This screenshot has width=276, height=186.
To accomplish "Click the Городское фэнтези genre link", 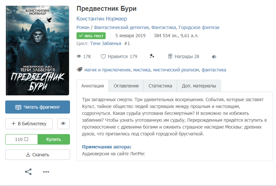I will click(199, 28).
